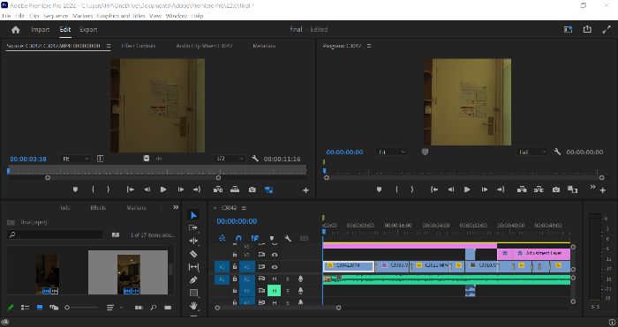Open Sort Icons dropdown in project panel
618x327 pixels.
pyautogui.click(x=114, y=308)
